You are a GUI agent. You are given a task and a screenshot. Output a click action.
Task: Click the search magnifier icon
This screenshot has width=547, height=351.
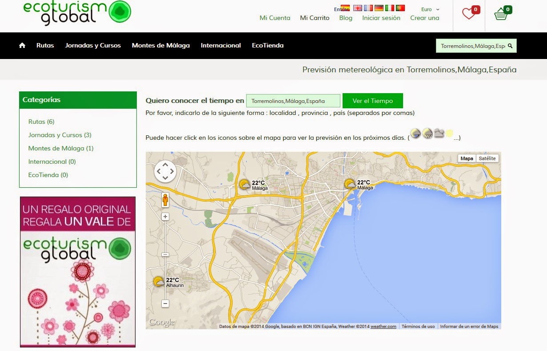click(x=510, y=45)
